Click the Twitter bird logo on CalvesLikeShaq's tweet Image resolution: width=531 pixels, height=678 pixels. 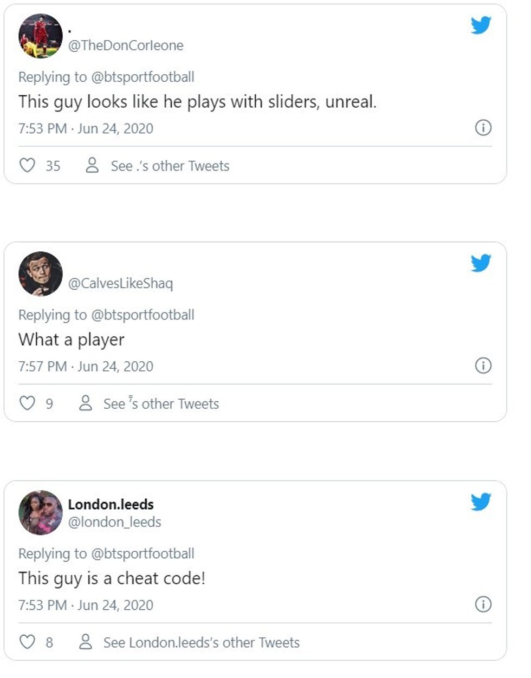click(481, 264)
